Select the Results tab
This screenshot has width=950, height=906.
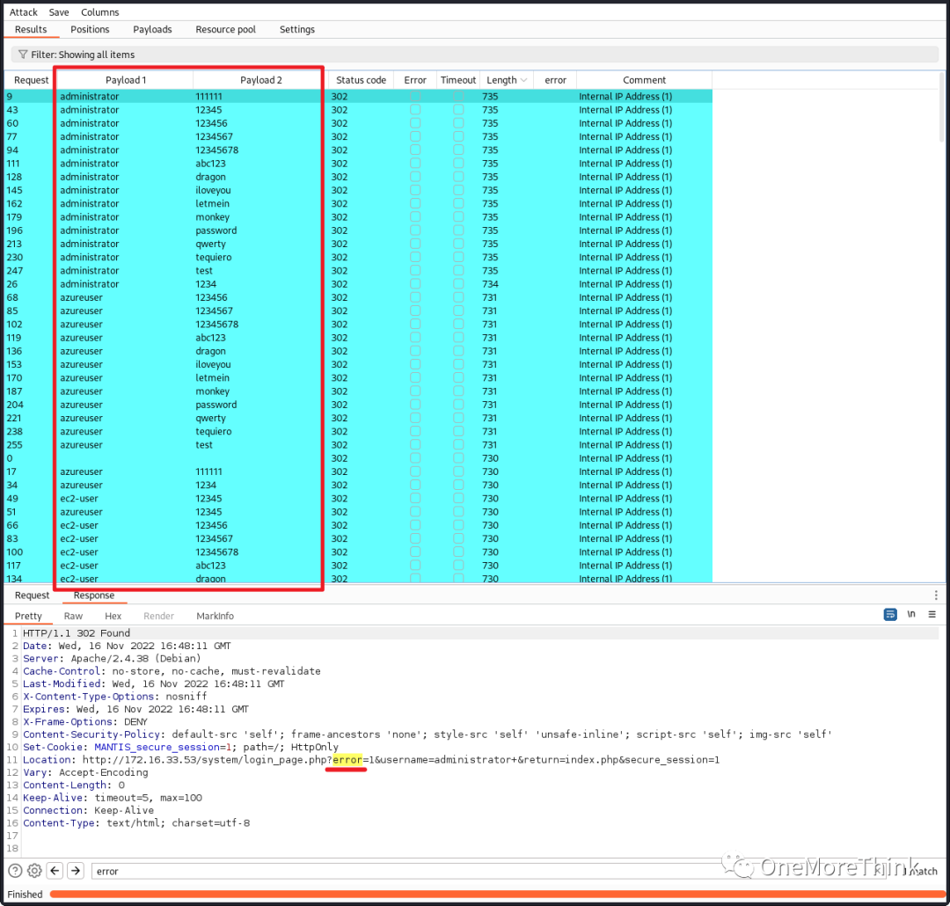(x=30, y=29)
